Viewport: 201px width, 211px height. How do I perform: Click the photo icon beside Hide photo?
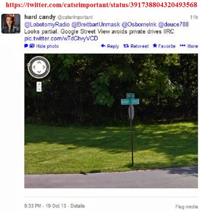(32, 46)
